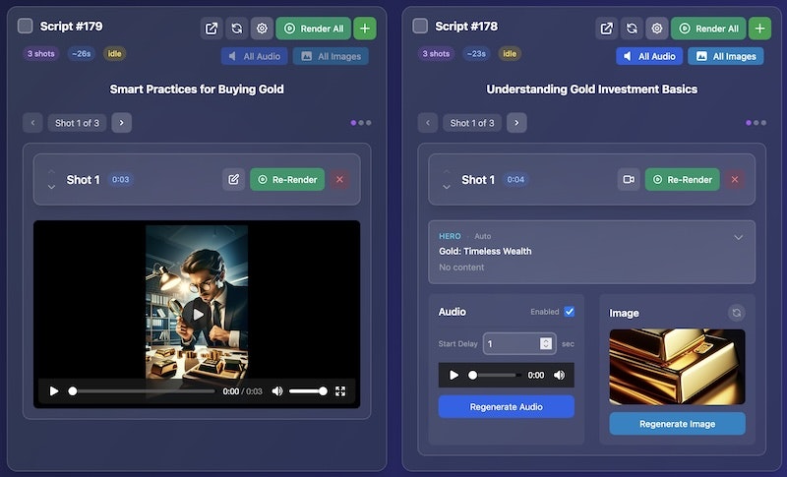Screen dimensions: 787x477
Task: Click the ~23s duration badge
Action: point(476,54)
